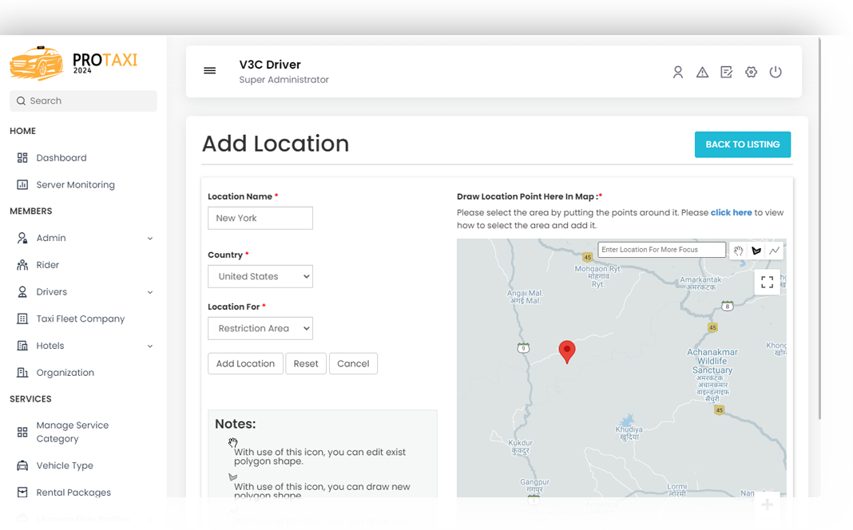
Task: Click the Taxi Fleet Company building icon
Action: click(x=22, y=318)
